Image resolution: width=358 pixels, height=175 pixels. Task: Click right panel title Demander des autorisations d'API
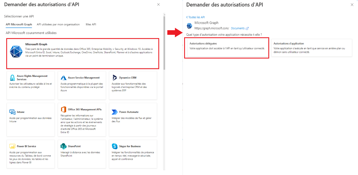pos(225,5)
